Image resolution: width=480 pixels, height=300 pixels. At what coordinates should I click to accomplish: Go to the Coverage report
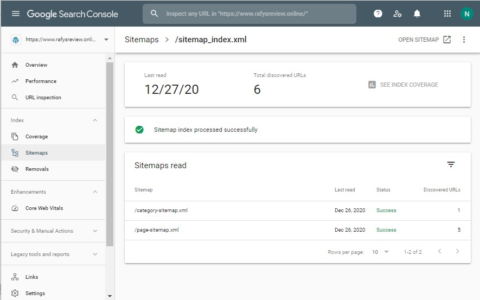point(36,137)
